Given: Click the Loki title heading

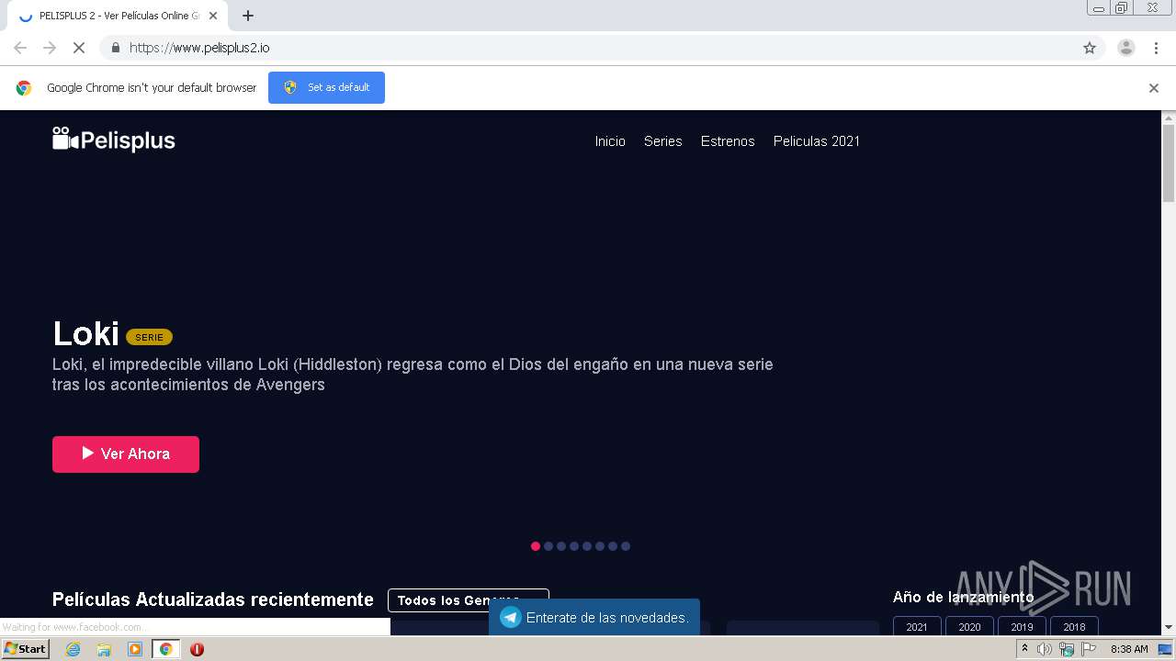Looking at the screenshot, I should tap(85, 334).
